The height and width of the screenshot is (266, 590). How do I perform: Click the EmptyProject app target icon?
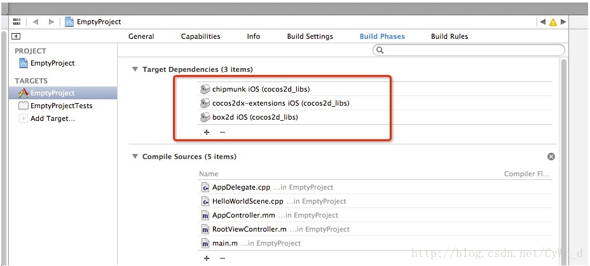click(x=24, y=93)
